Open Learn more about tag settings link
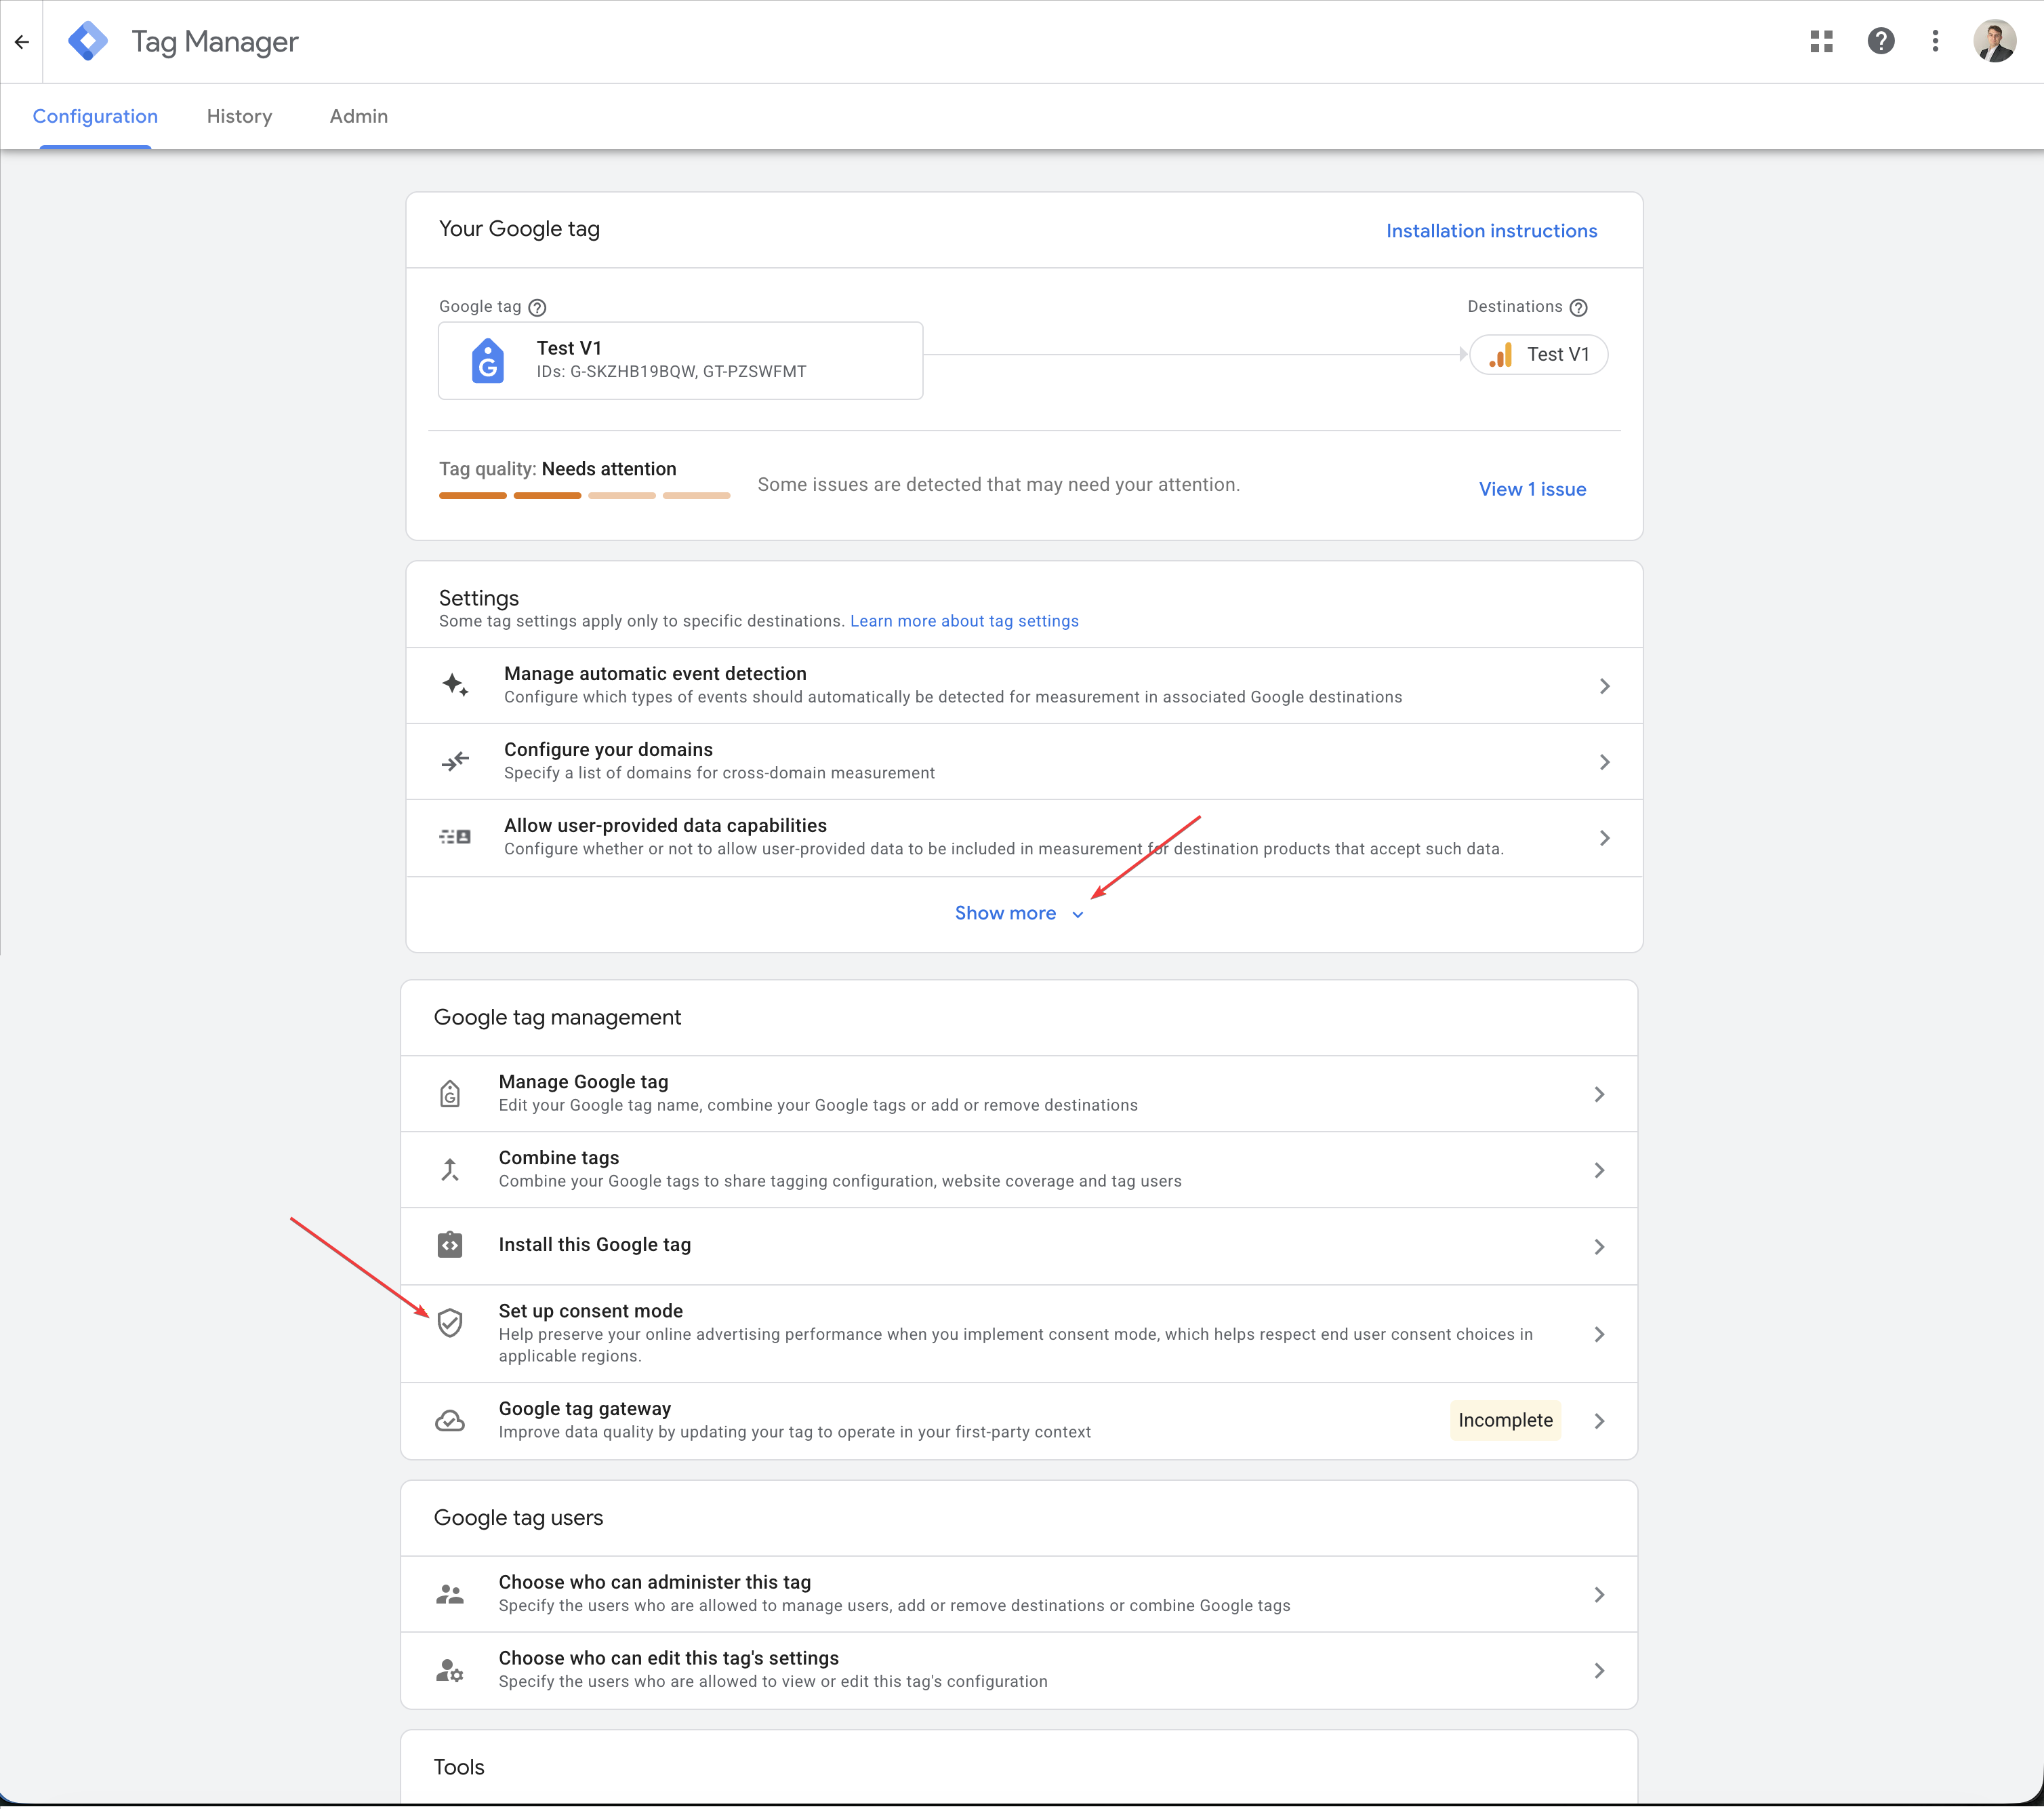 (x=964, y=621)
